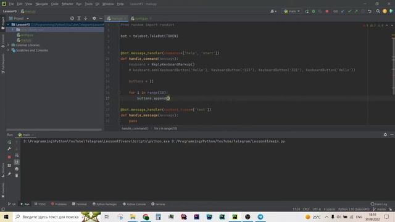Switch to the config.py editor tab
This screenshot has height=222, width=395.
click(141, 18)
